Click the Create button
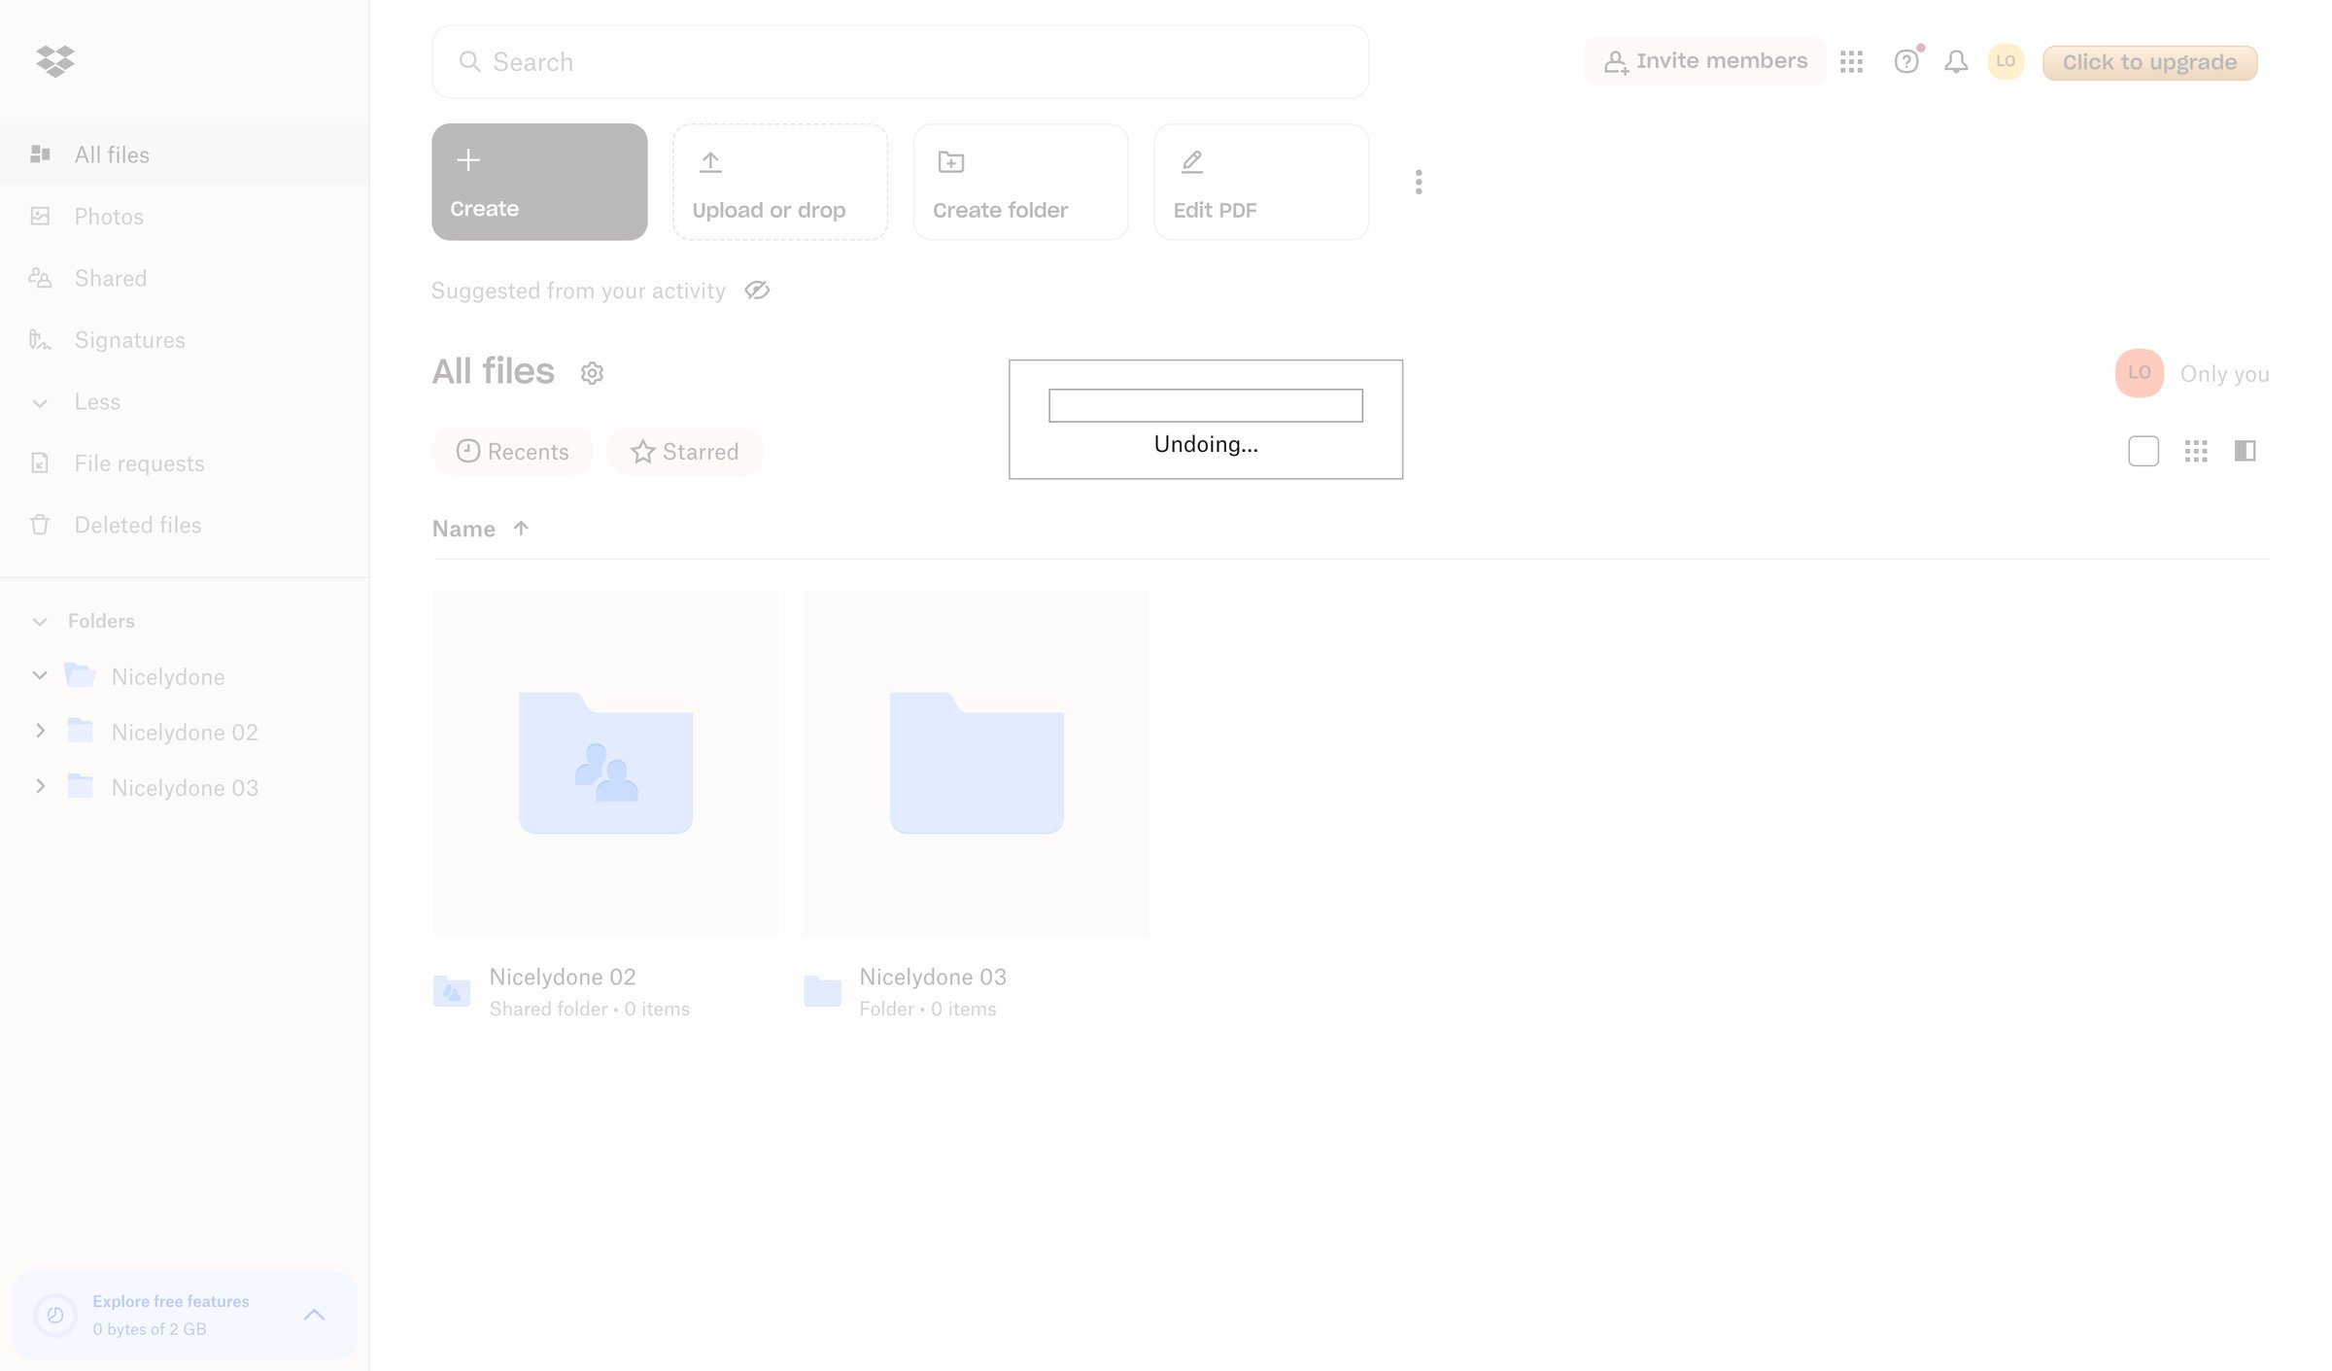 (539, 182)
